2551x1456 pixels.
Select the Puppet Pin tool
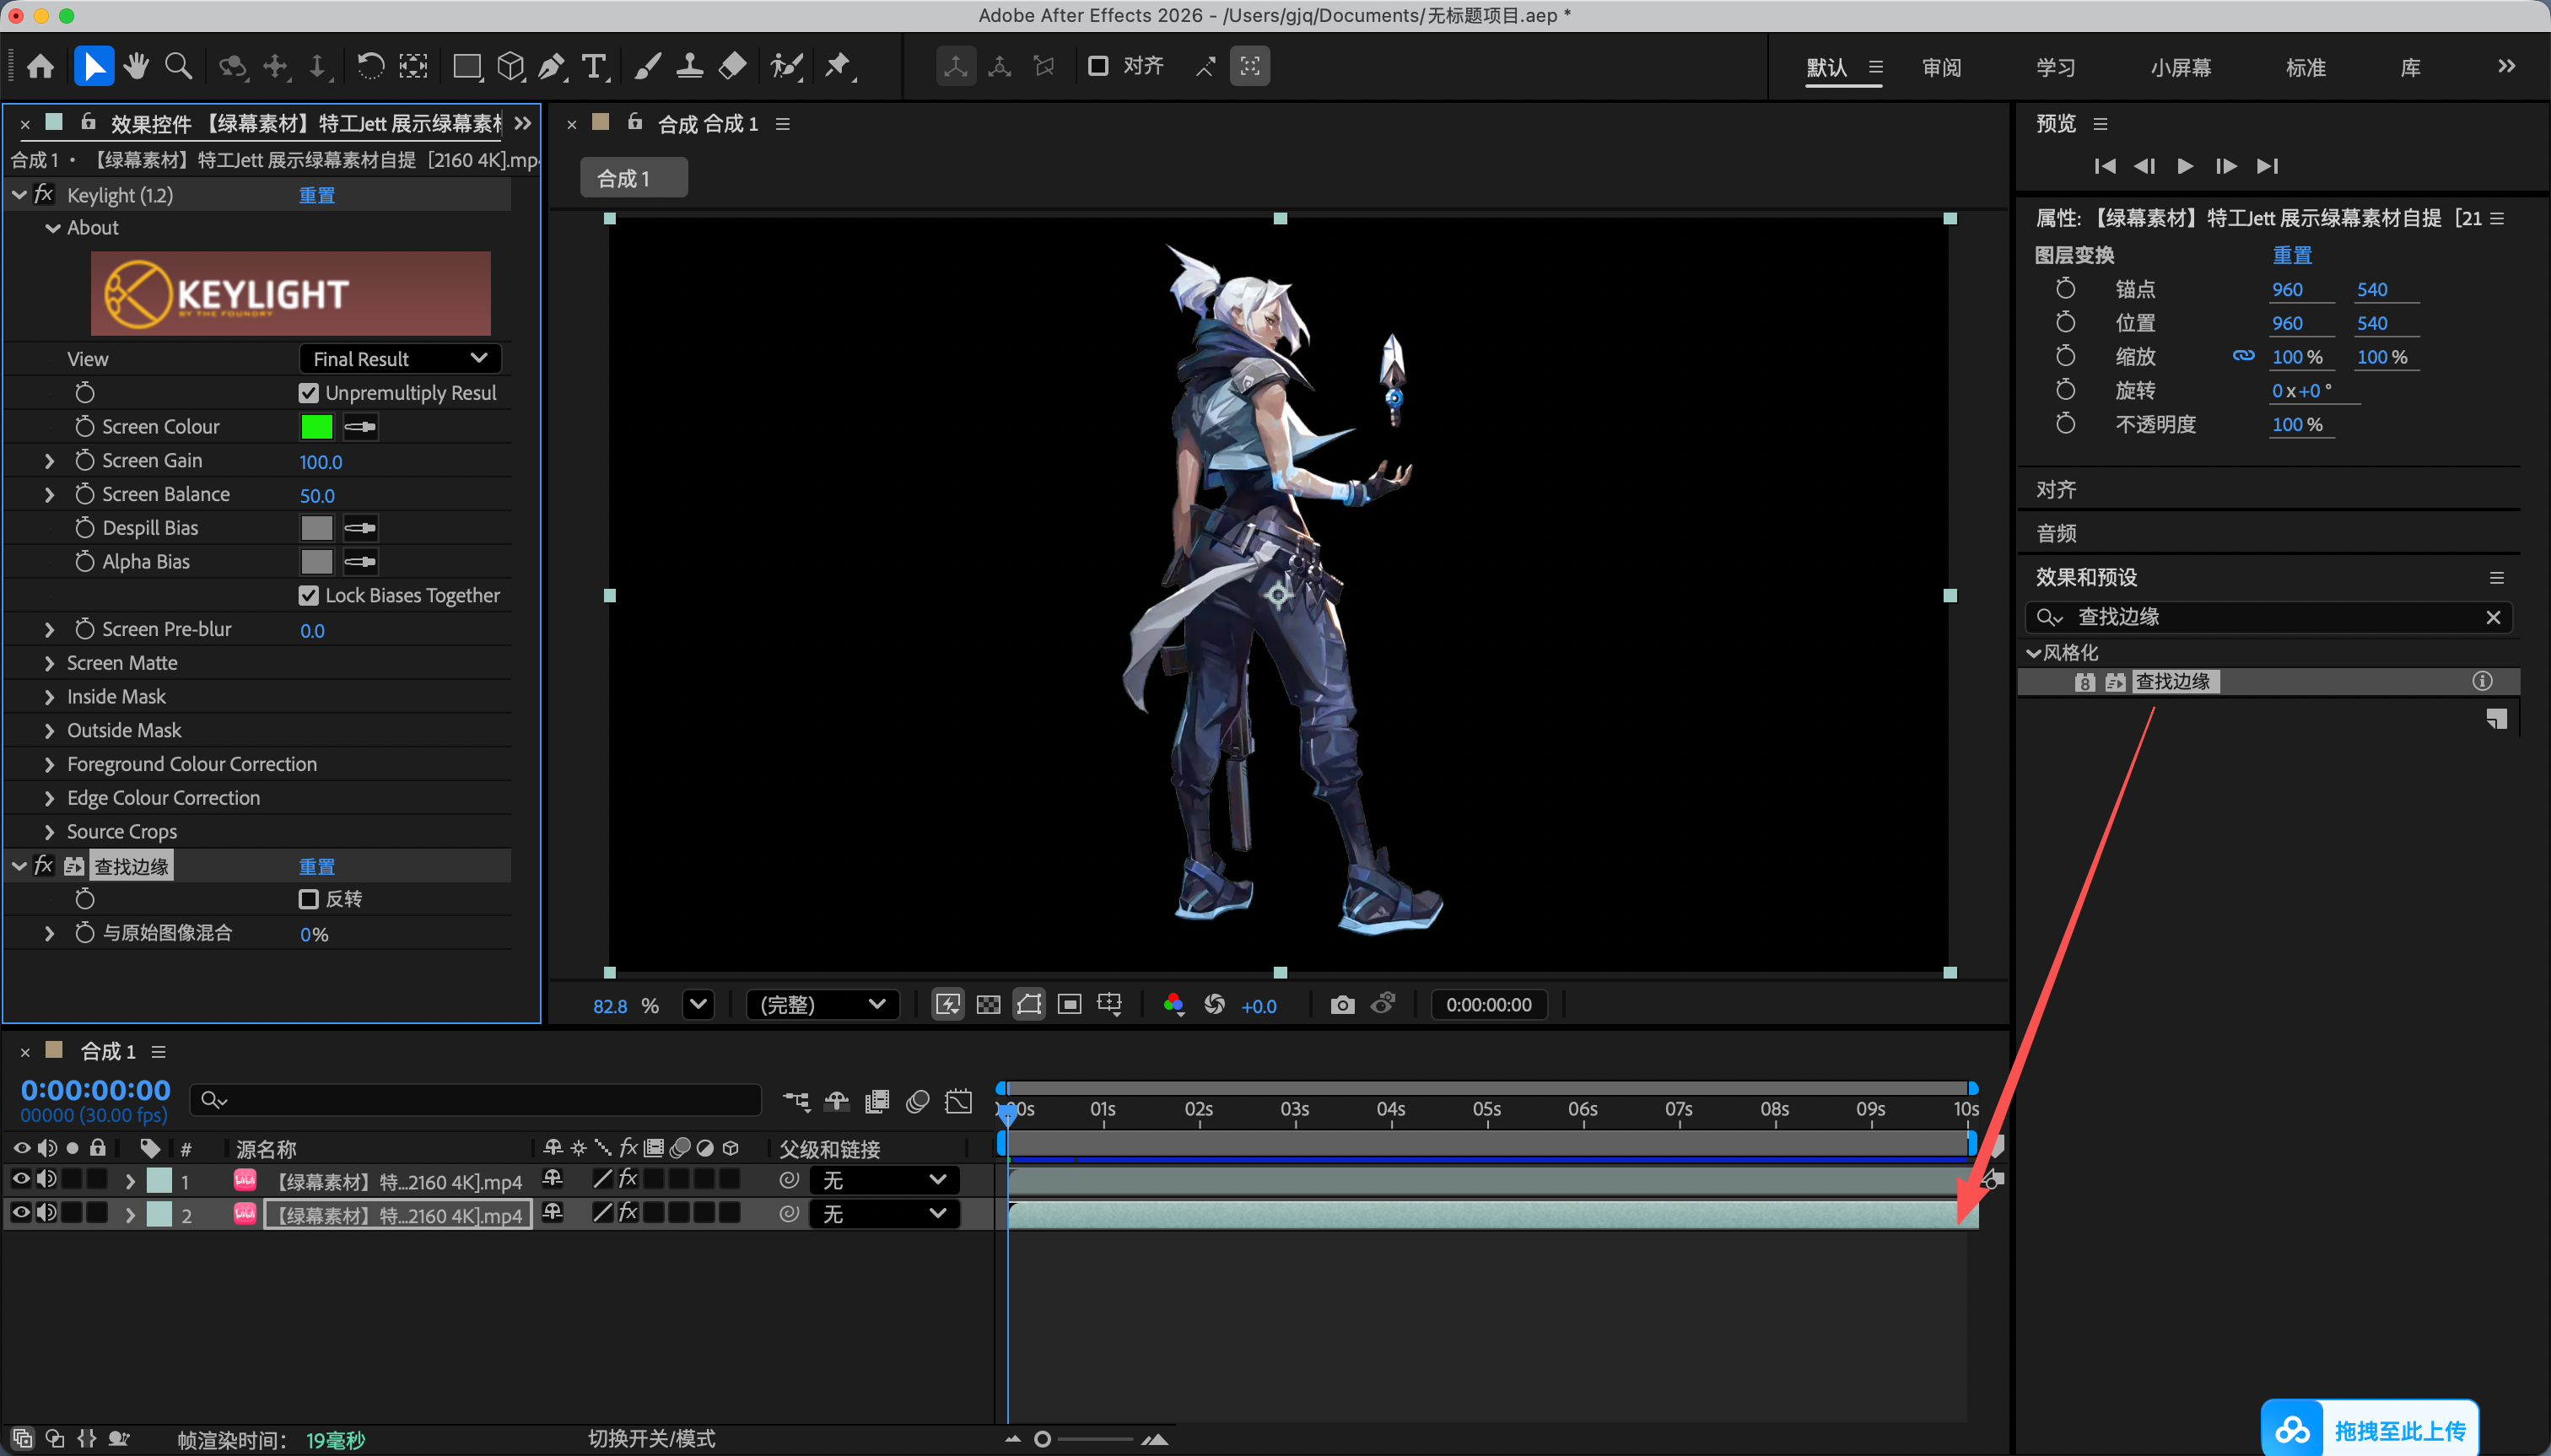[837, 67]
